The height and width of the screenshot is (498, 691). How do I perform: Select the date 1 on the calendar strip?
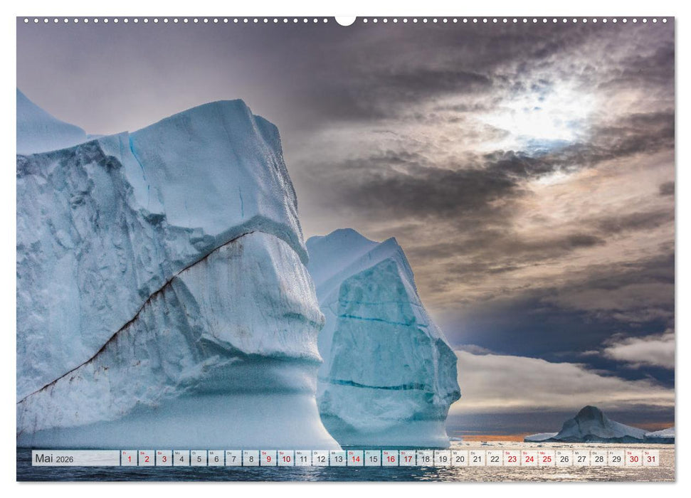130,459
